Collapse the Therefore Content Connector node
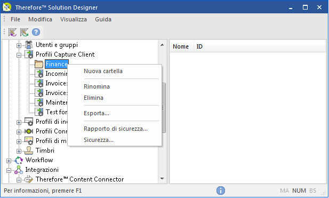 pyautogui.click(x=19, y=180)
